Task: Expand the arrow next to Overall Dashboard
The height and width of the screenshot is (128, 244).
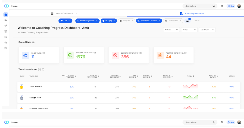Action: (x=77, y=13)
